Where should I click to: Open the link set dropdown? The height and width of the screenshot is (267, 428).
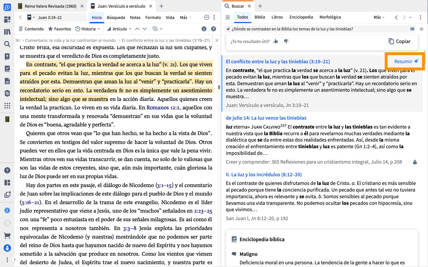pos(157,29)
